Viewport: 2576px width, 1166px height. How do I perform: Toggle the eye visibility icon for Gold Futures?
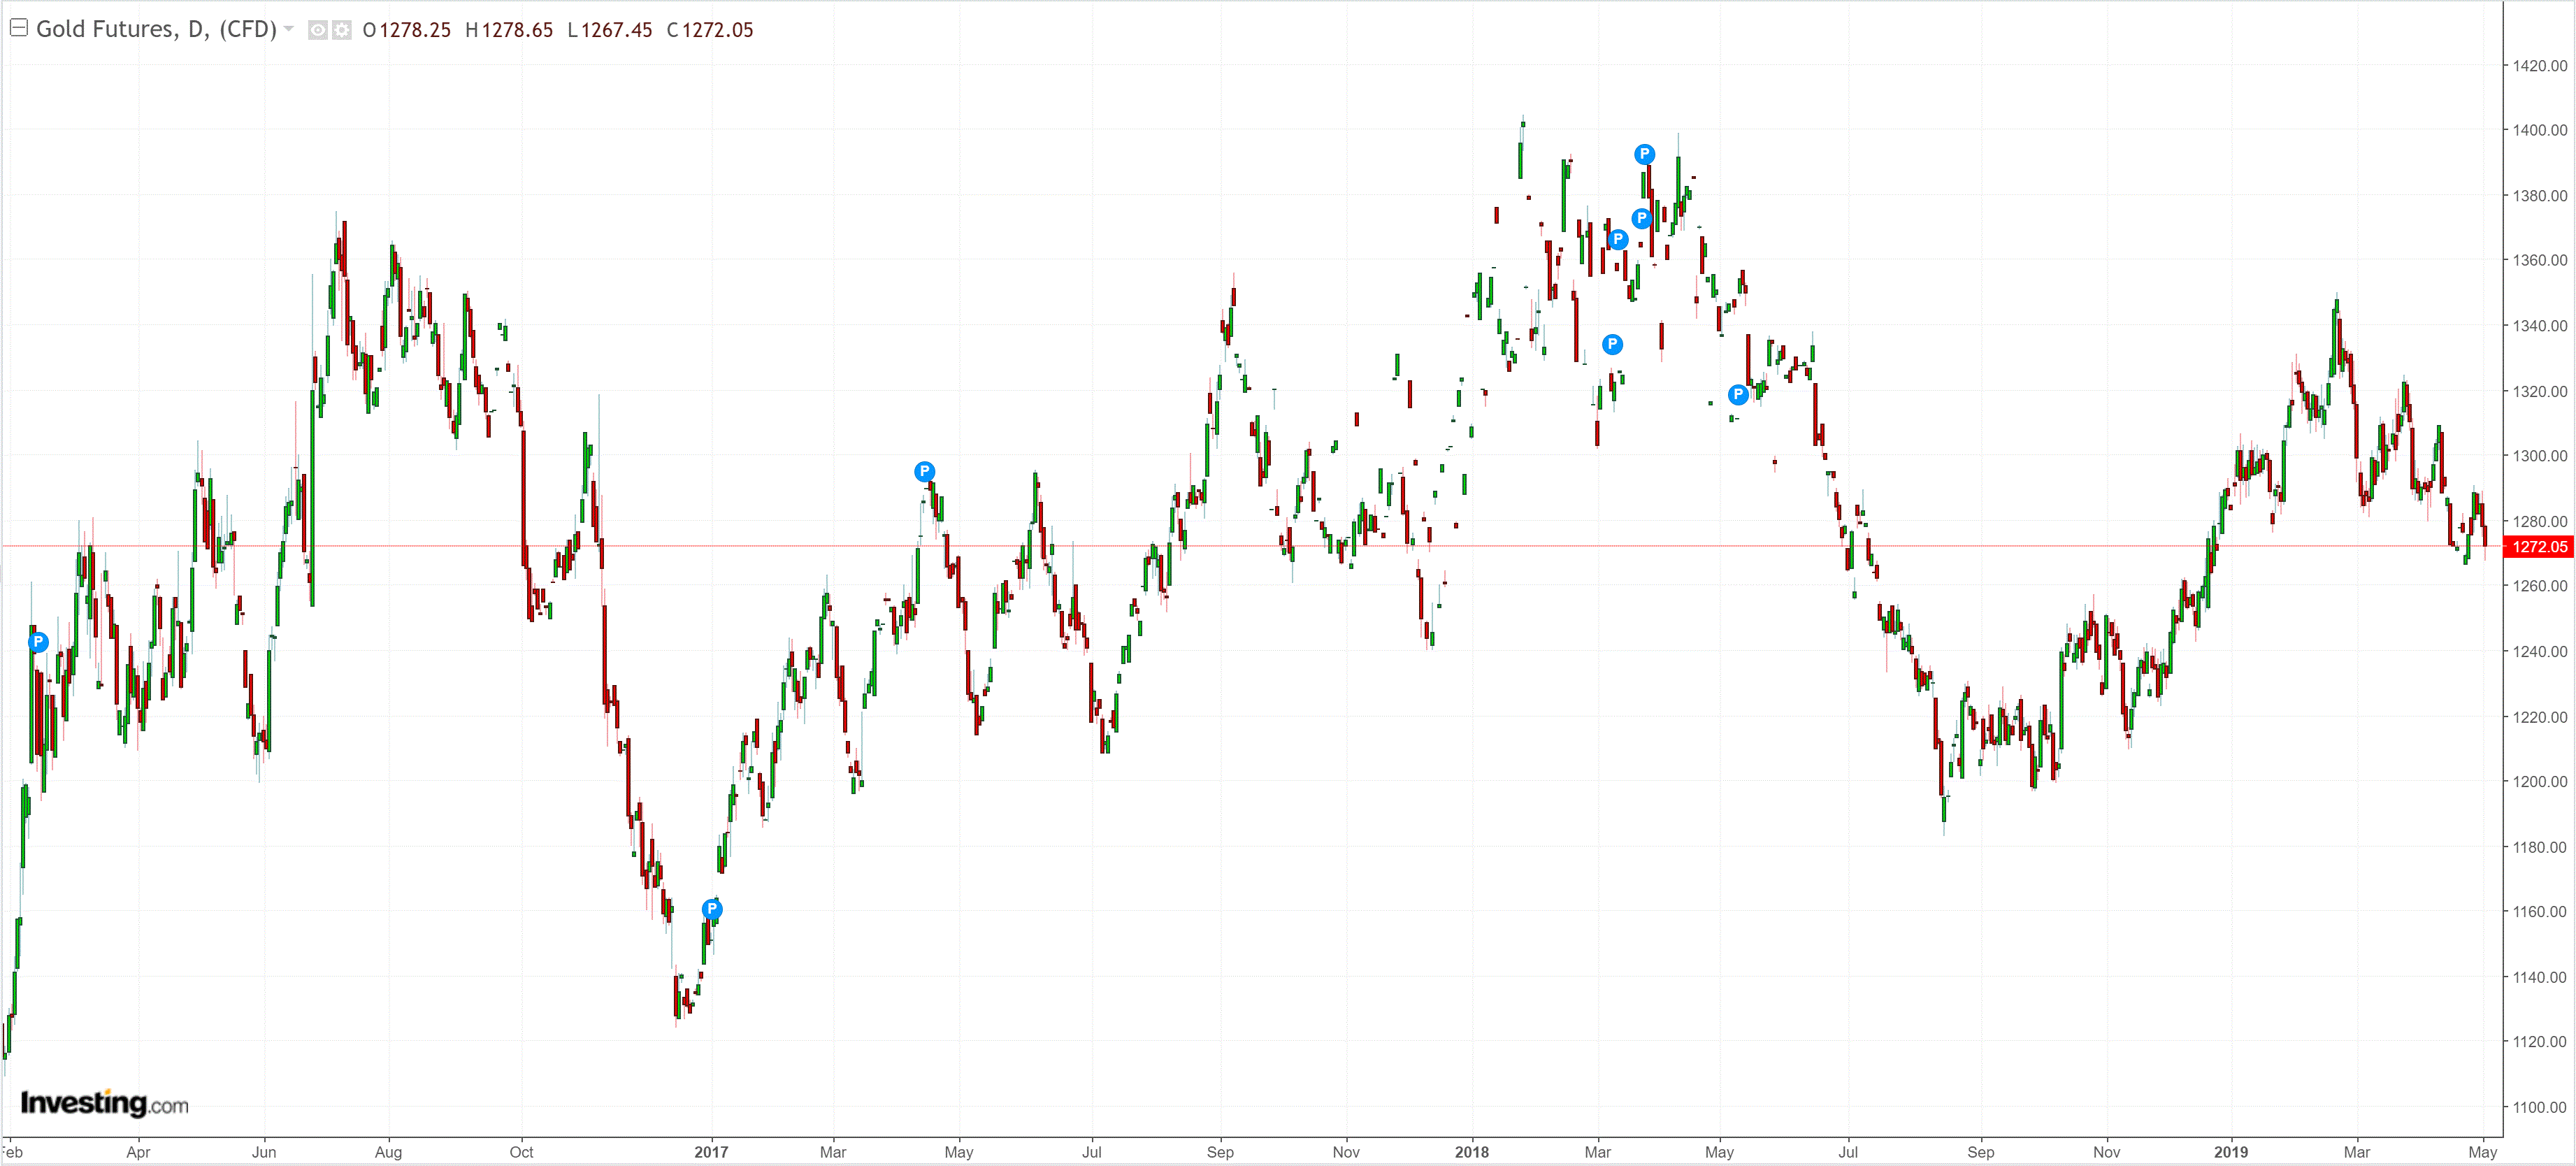(x=318, y=30)
